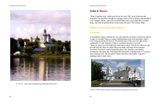
Task: Click the red word "Russia" in the heading
Action: click(x=103, y=11)
